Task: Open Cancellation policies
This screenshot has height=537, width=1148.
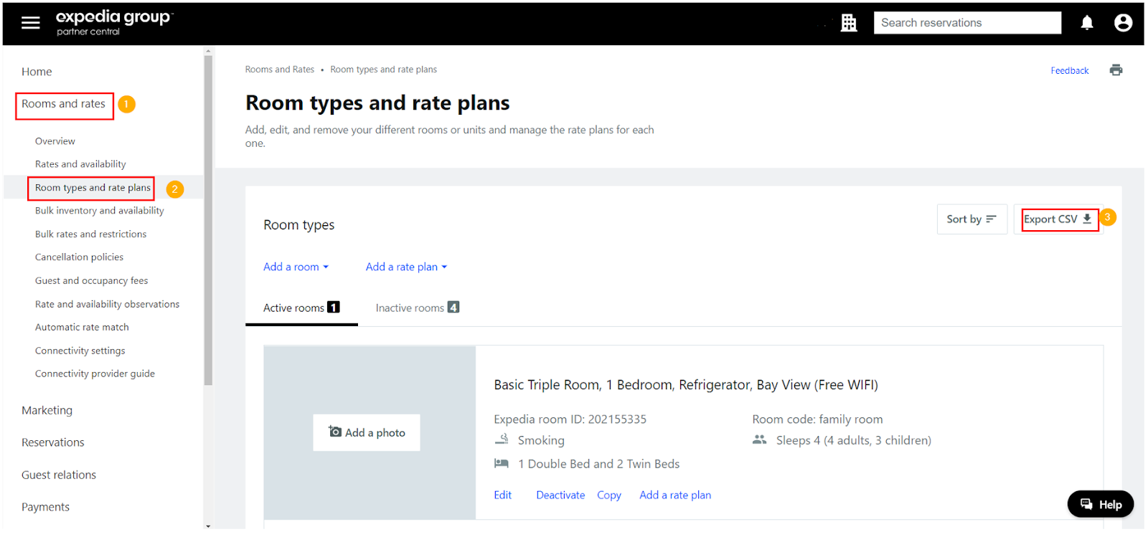Action: click(79, 257)
